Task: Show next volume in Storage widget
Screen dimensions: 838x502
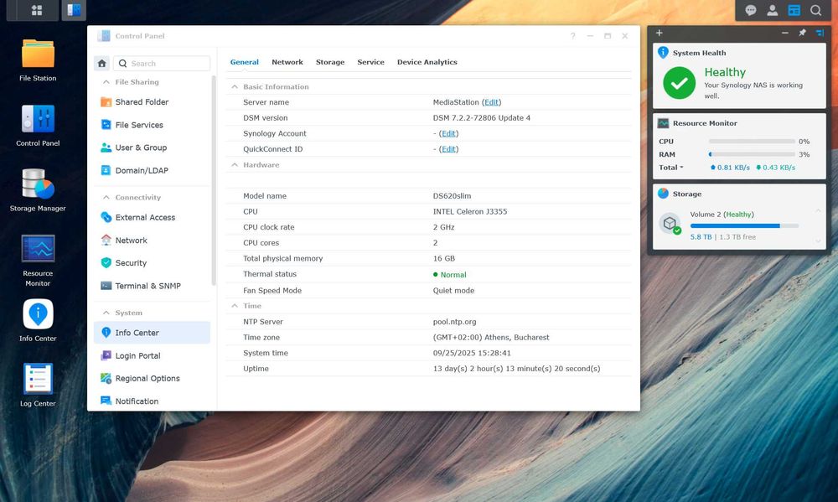Action: coord(818,241)
